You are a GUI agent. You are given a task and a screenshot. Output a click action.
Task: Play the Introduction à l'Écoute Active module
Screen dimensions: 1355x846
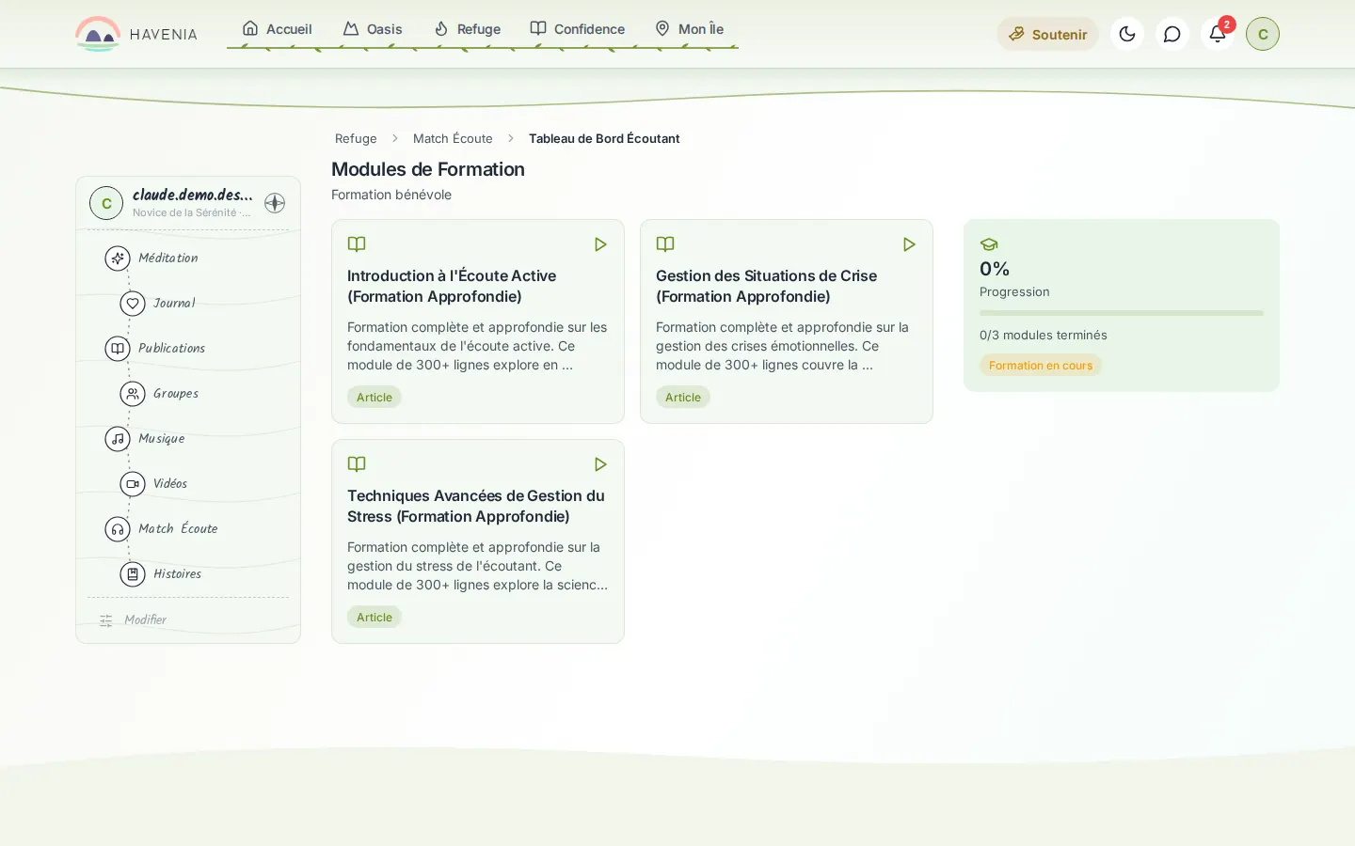pos(600,244)
